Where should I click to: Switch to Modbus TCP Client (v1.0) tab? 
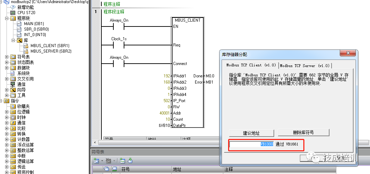(x=251, y=65)
